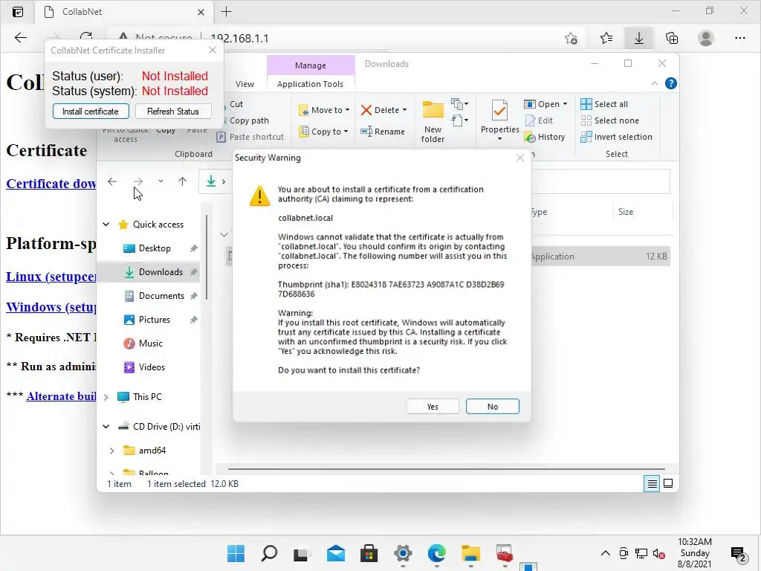Select the Application Tools ribbon tab

310,84
